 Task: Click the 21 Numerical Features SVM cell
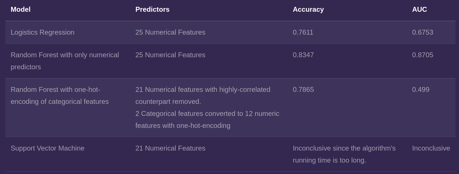pos(170,148)
